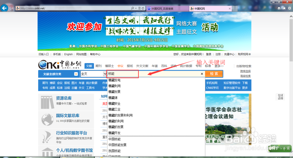Clear search text with the X icon
The width and height of the screenshot is (293, 158).
tap(202, 74)
